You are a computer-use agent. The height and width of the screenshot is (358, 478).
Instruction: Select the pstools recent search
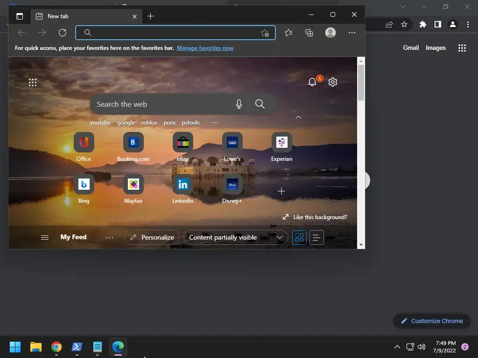(191, 123)
